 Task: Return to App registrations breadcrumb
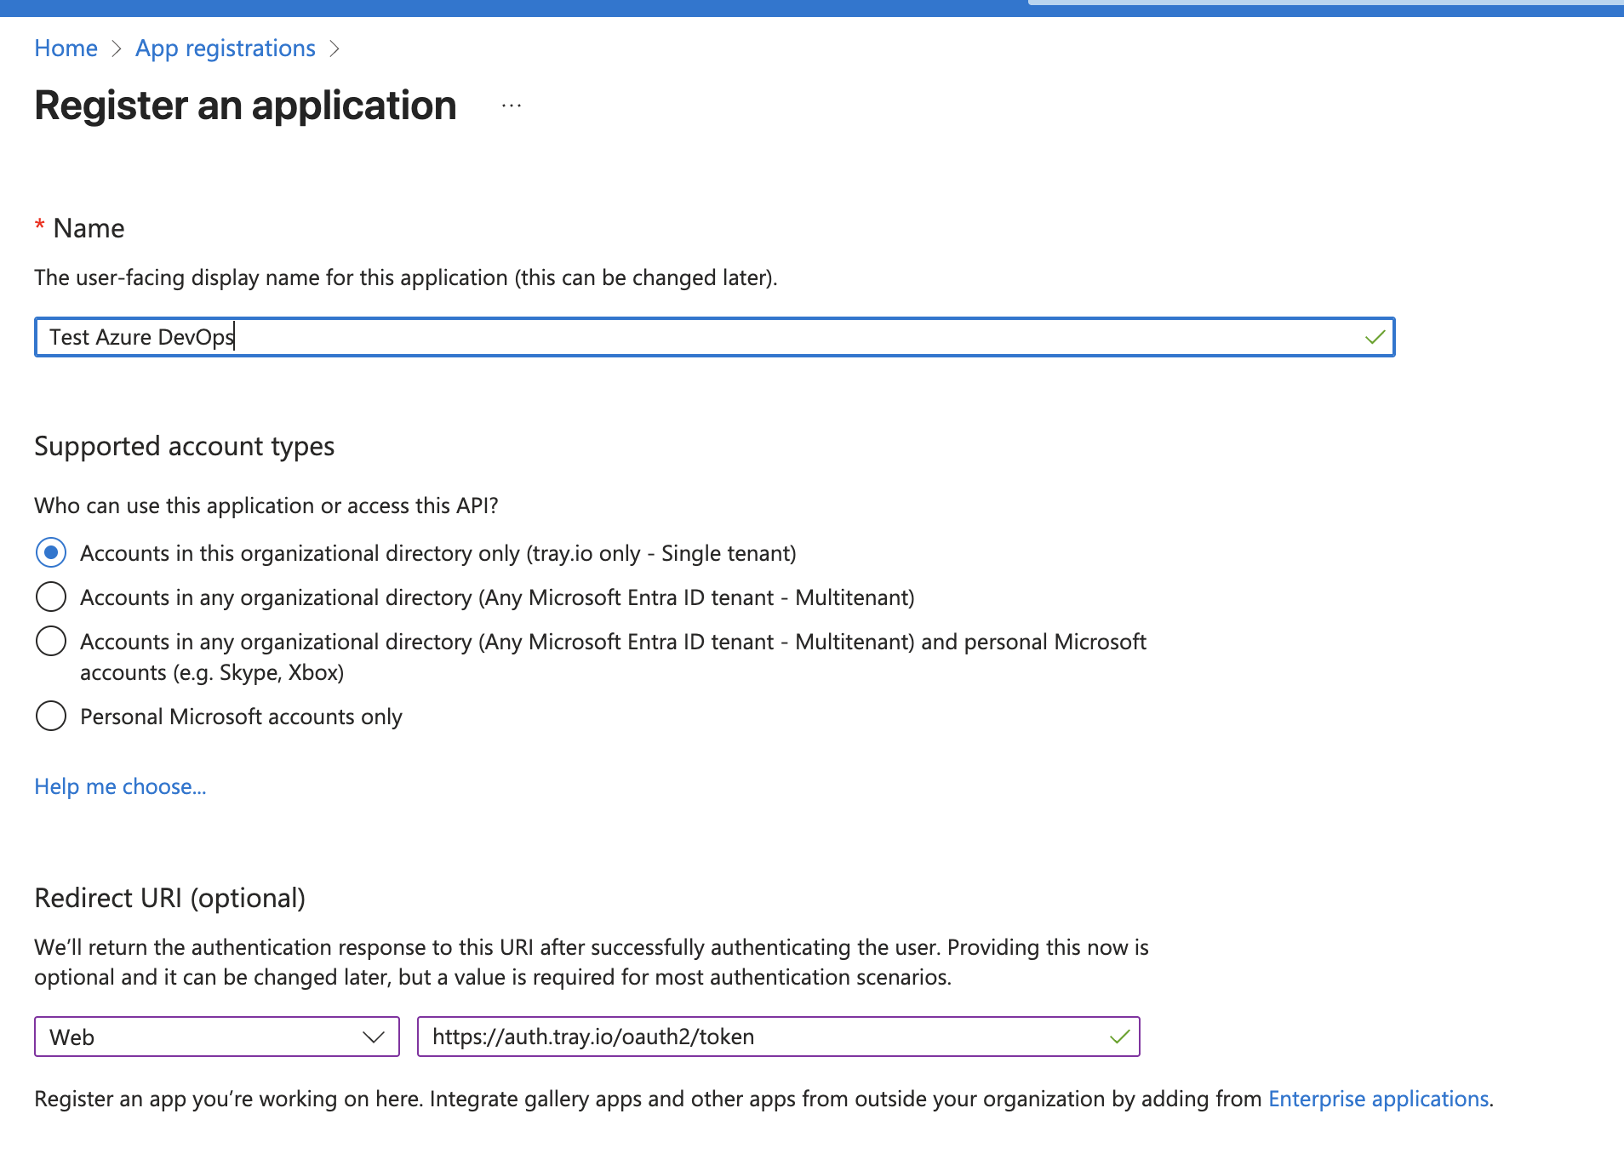tap(225, 48)
